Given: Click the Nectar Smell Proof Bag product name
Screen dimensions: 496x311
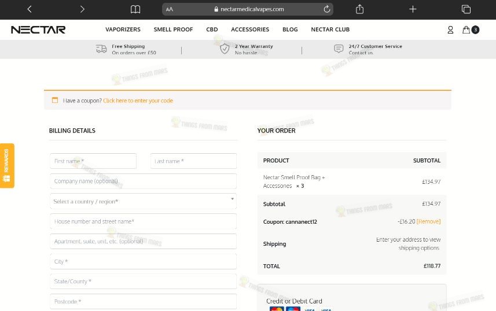Looking at the screenshot, I should (294, 182).
